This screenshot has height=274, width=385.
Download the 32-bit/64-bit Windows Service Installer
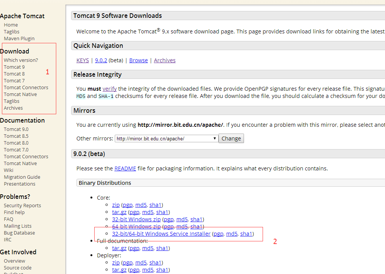[x=161, y=234]
